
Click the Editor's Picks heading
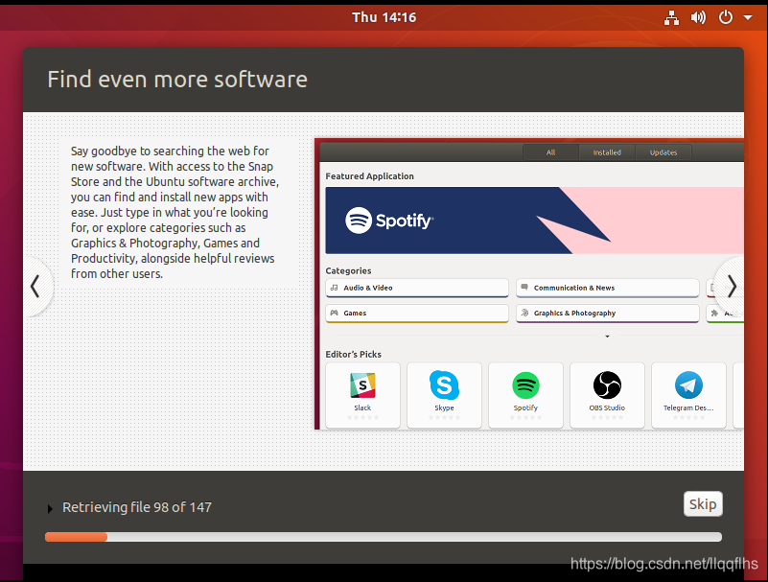(353, 354)
